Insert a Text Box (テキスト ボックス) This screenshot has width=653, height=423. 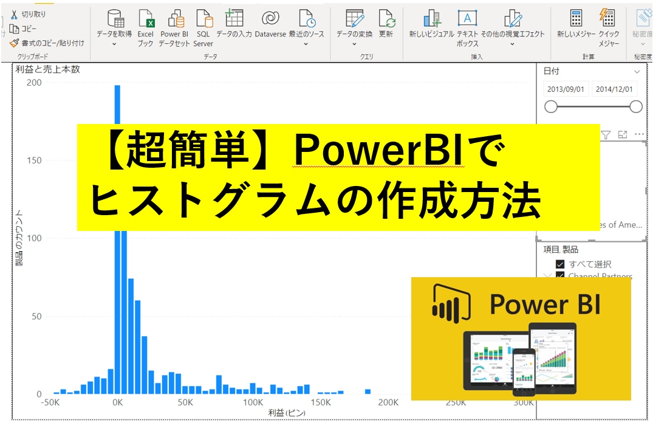point(468,28)
